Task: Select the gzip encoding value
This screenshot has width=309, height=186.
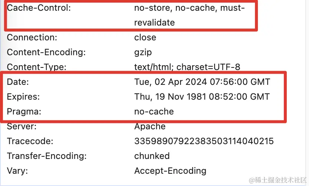Action: 143,53
